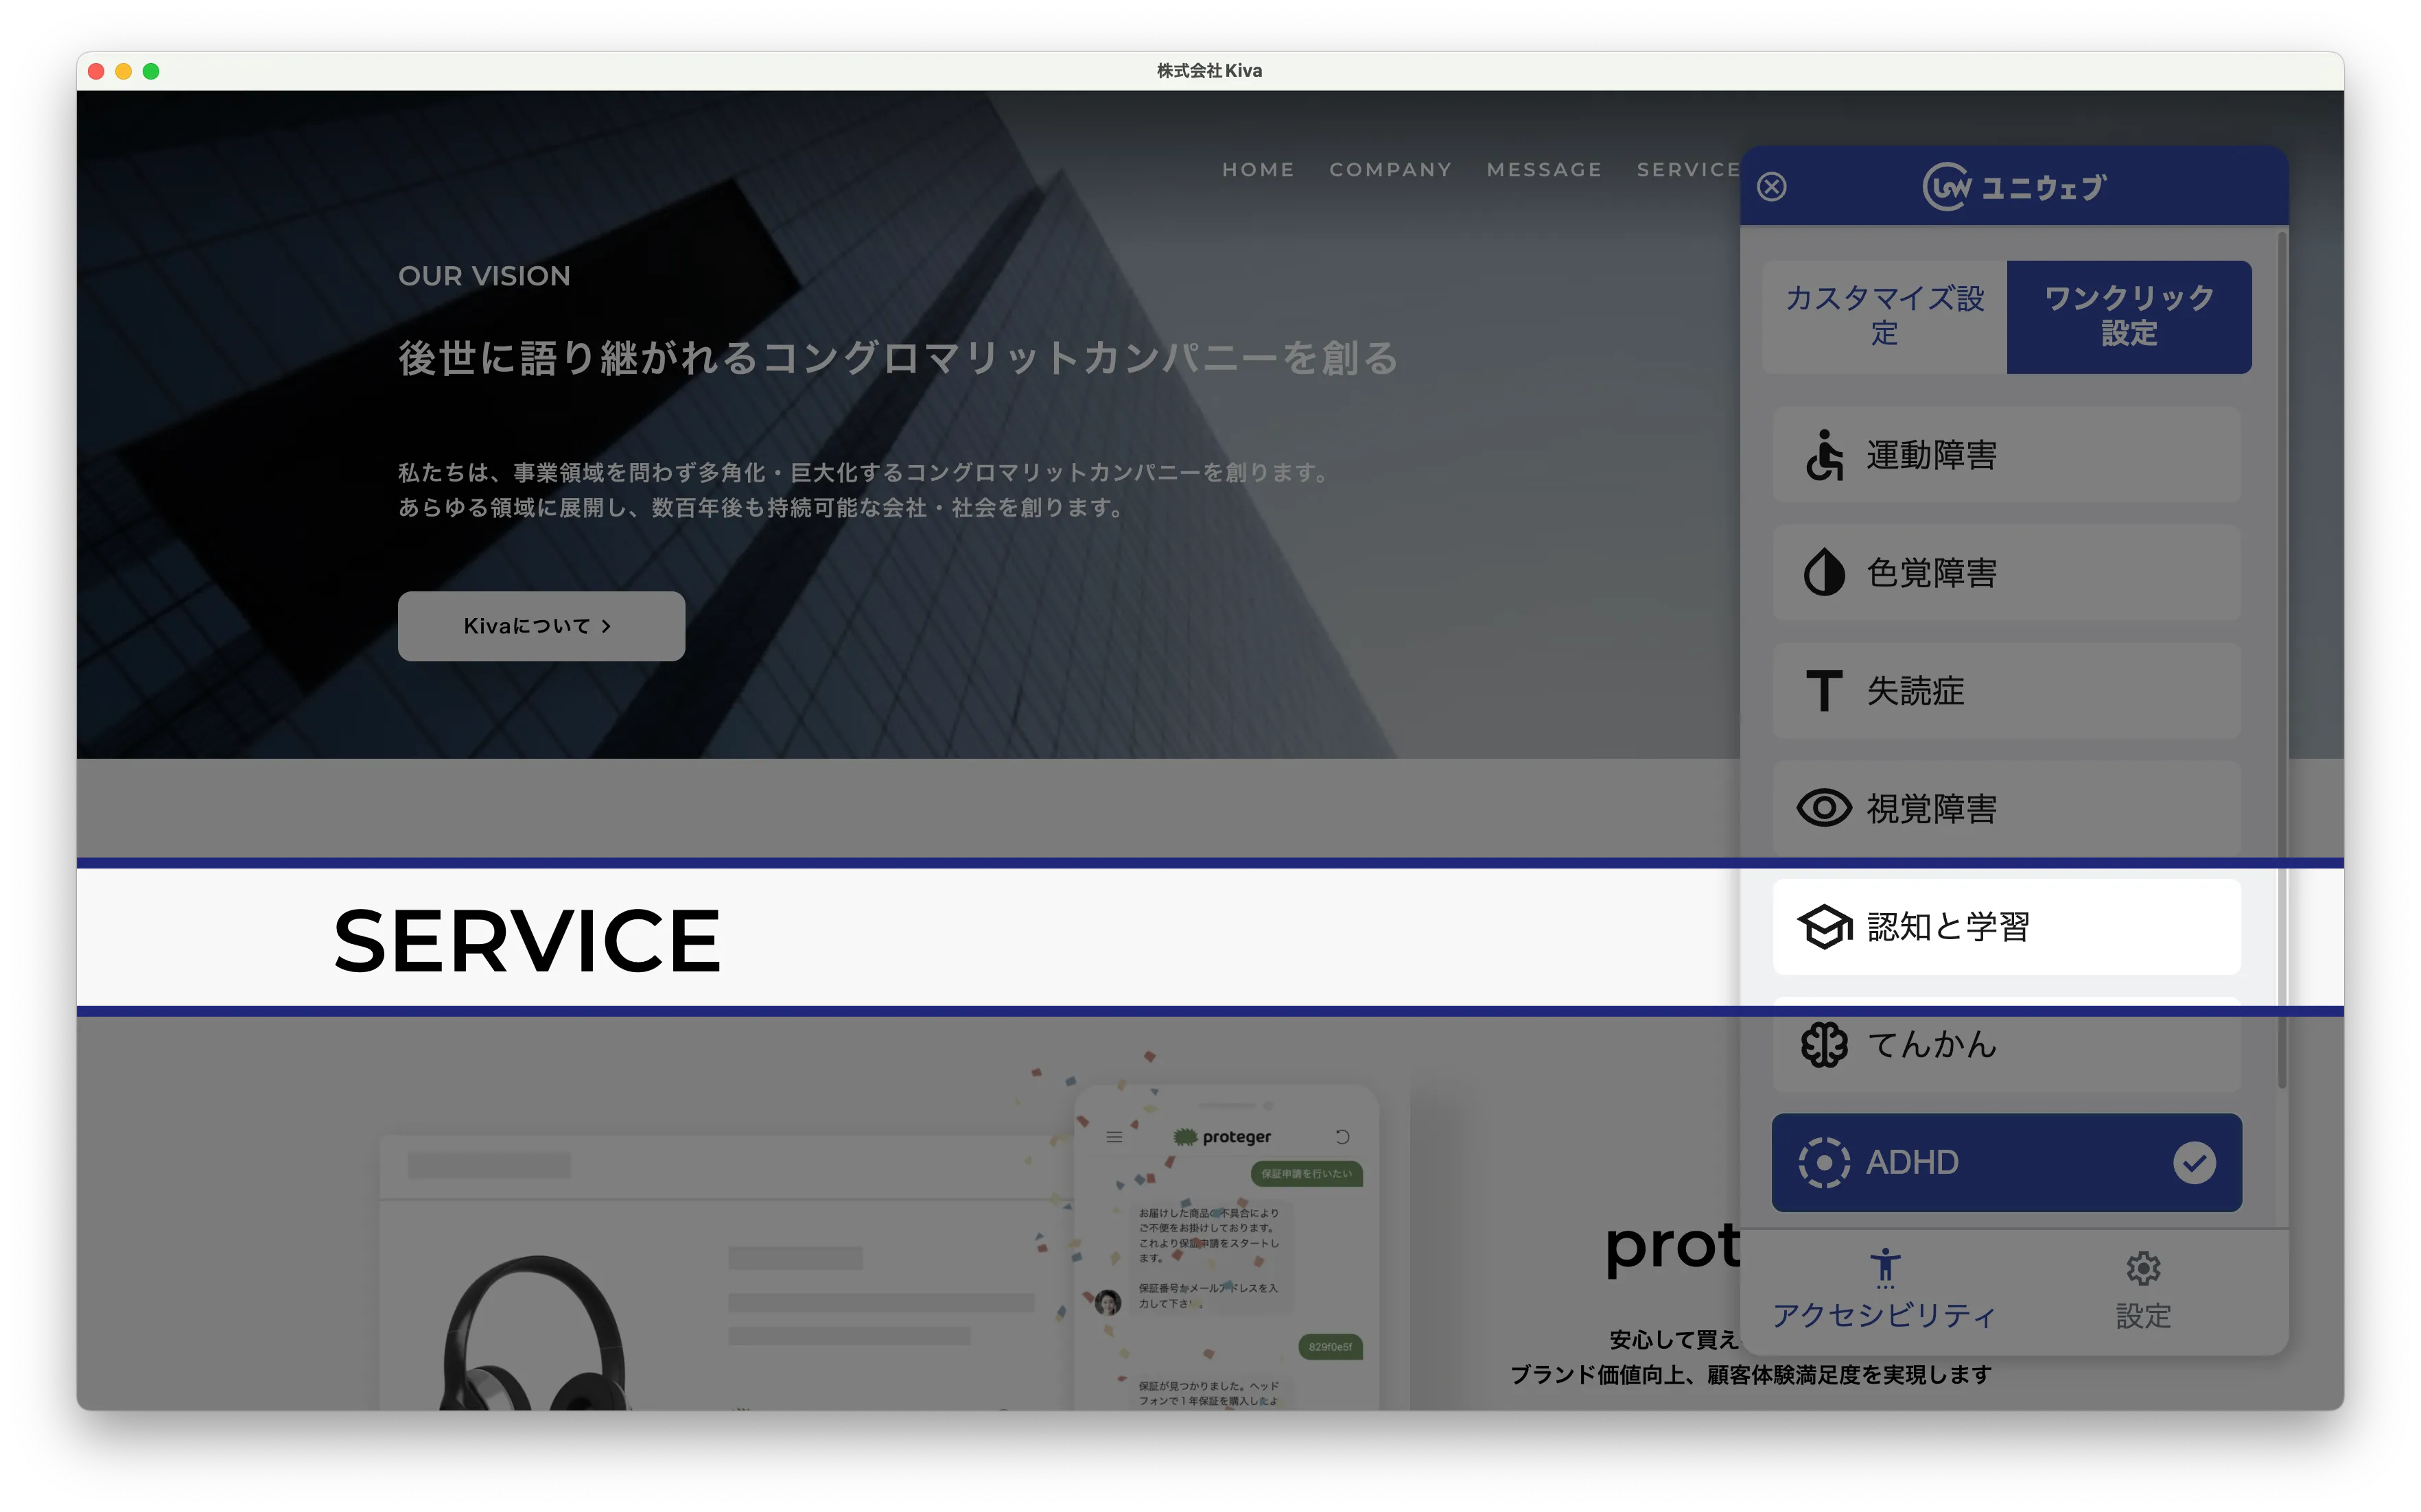The height and width of the screenshot is (1512, 2421).
Task: Enable the てんかん profile
Action: tap(2006, 1044)
